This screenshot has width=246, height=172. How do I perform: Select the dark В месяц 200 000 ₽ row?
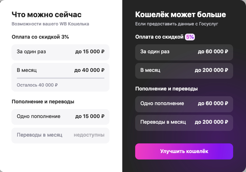[184, 70]
